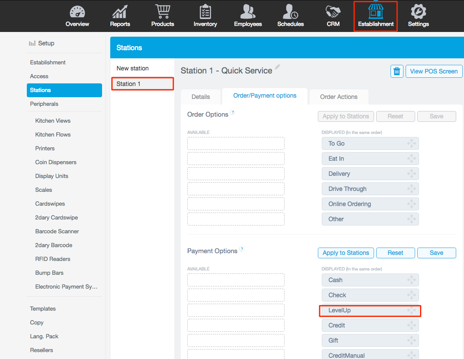The width and height of the screenshot is (464, 359).
Task: Open the CRM handshake icon
Action: (333, 12)
